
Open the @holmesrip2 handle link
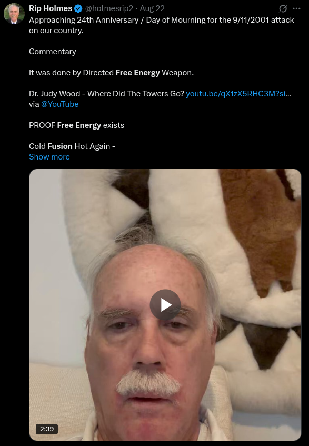point(109,8)
